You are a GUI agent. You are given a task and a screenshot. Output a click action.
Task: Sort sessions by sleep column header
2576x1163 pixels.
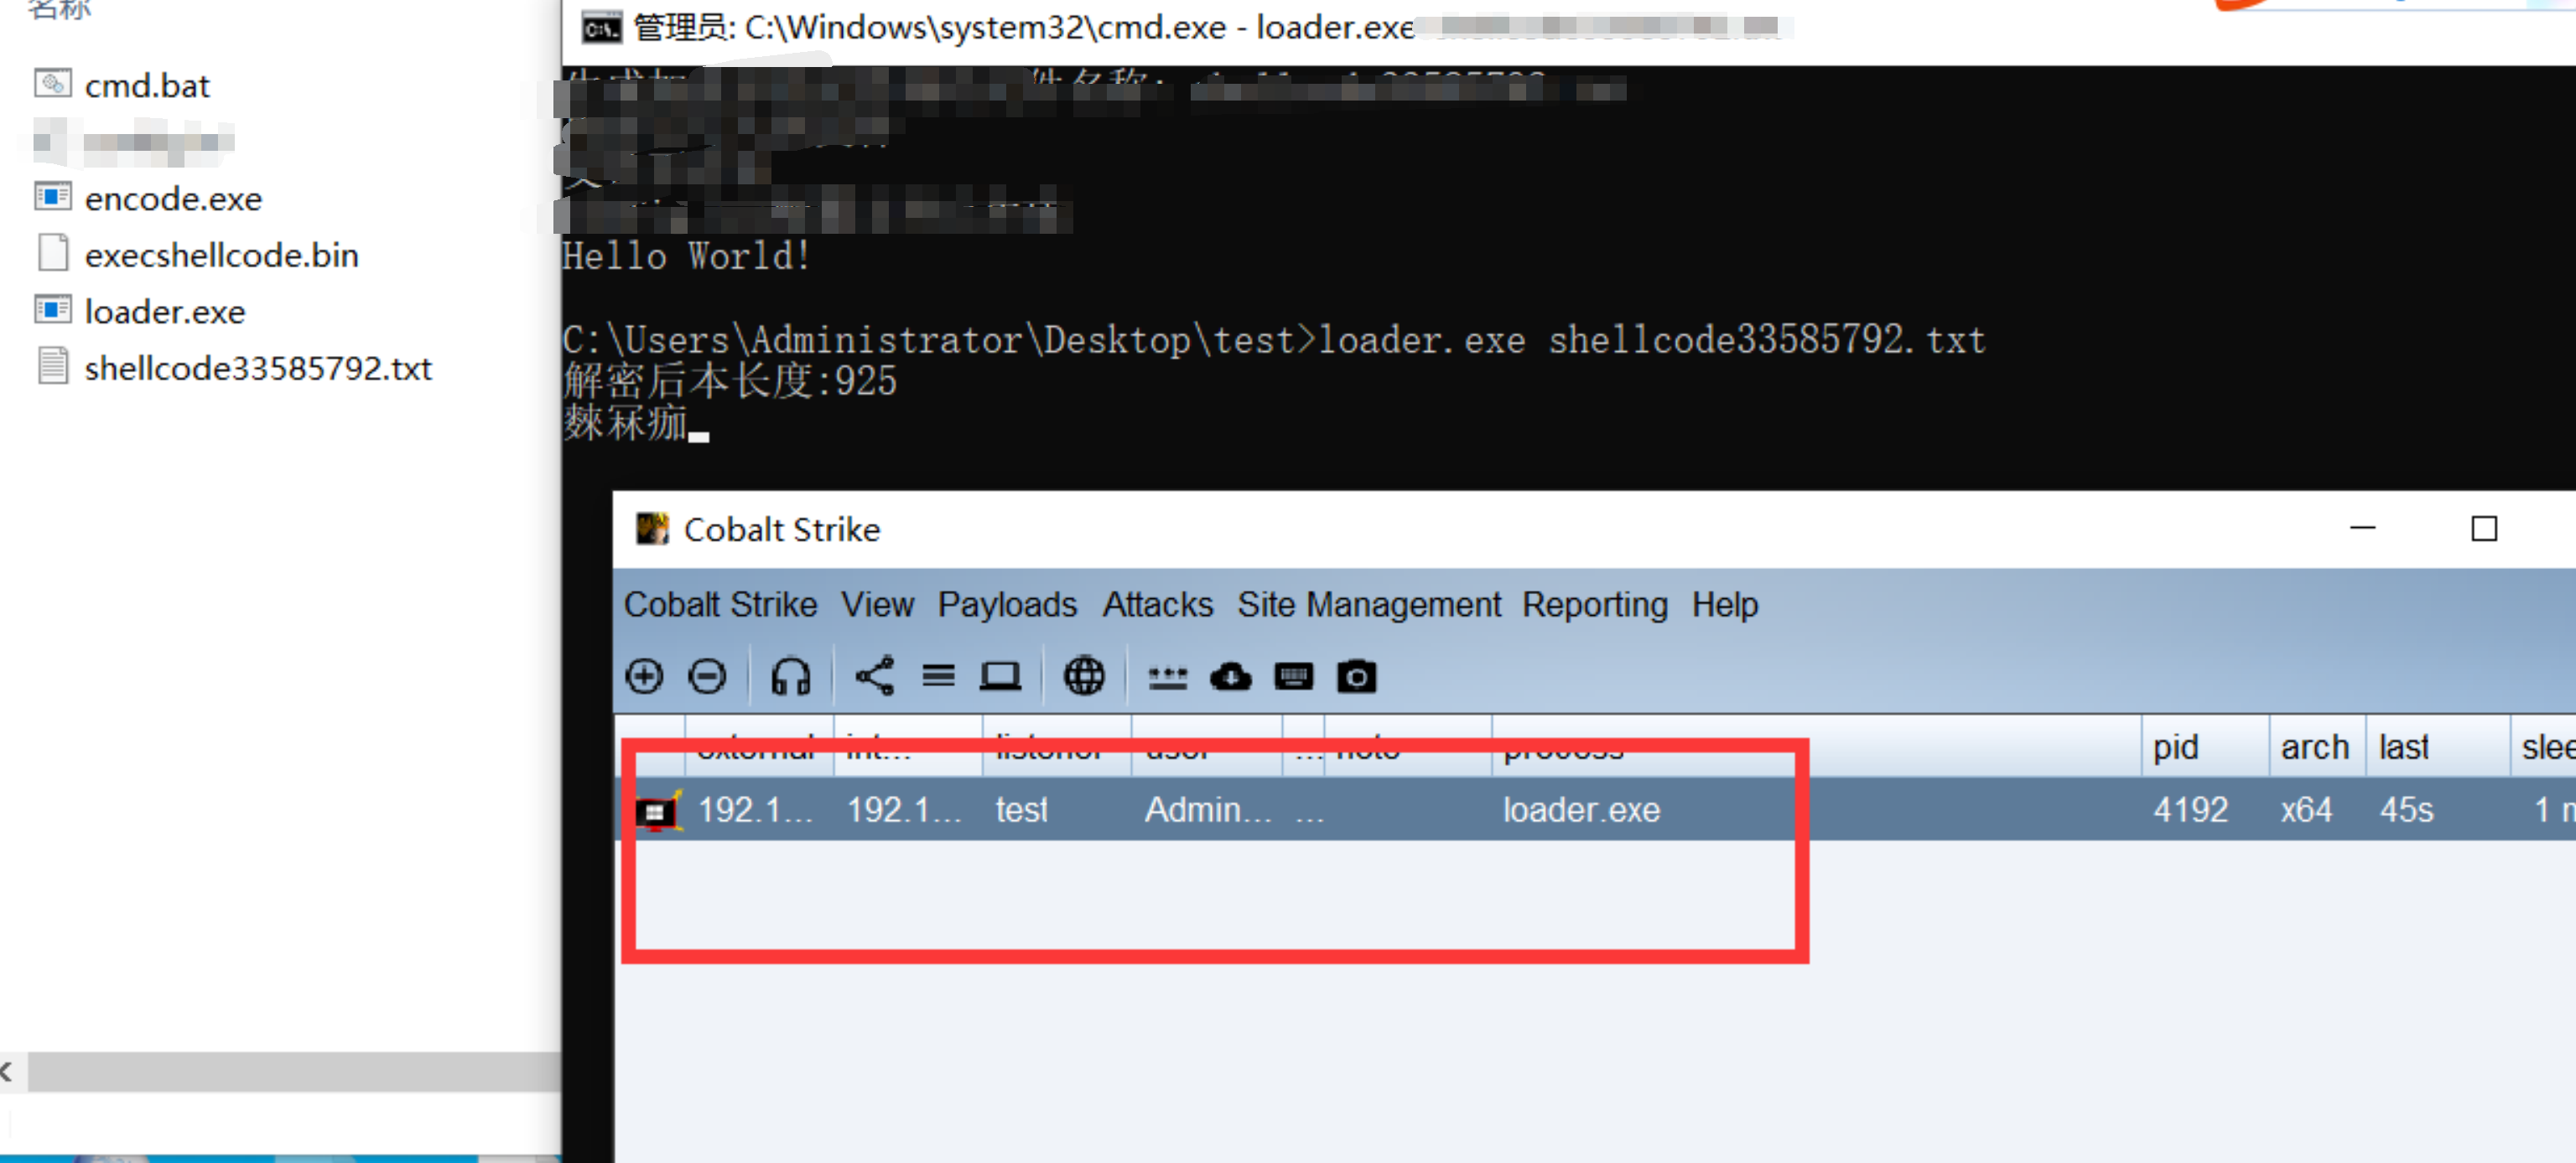click(2543, 747)
